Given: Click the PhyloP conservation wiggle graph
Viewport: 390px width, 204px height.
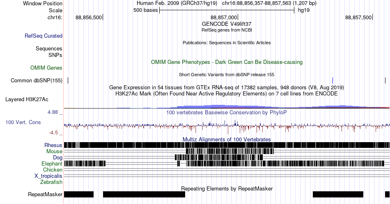Looking at the screenshot, I should [x=227, y=126].
